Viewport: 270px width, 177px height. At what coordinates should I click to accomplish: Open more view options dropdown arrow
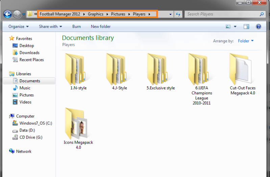coord(235,27)
